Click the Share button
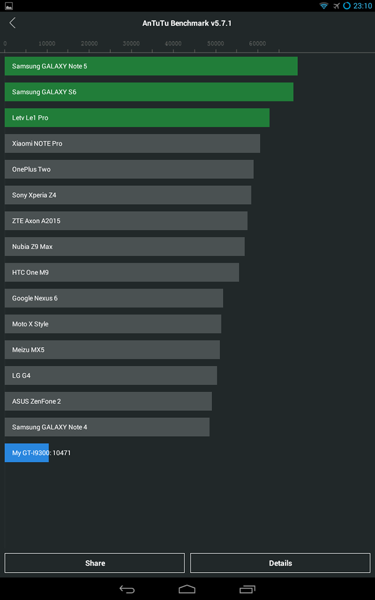 (95, 563)
